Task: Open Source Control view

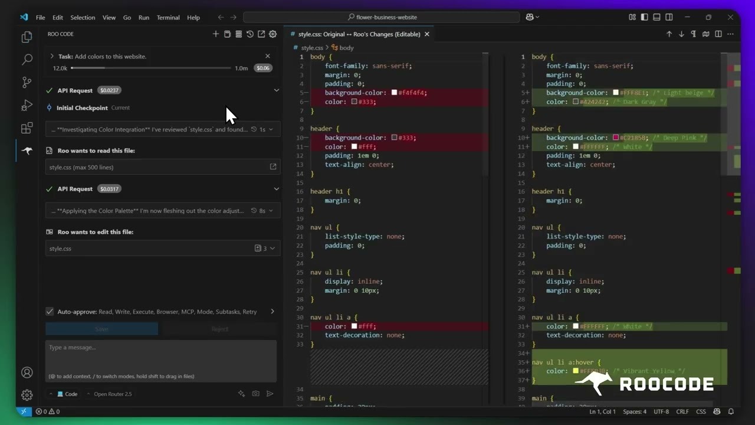Action: 27,82
